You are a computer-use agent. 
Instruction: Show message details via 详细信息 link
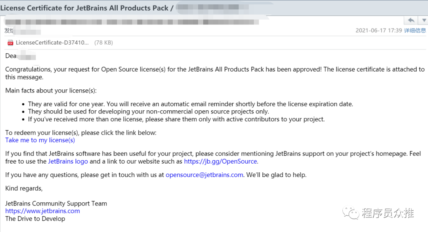coord(415,30)
